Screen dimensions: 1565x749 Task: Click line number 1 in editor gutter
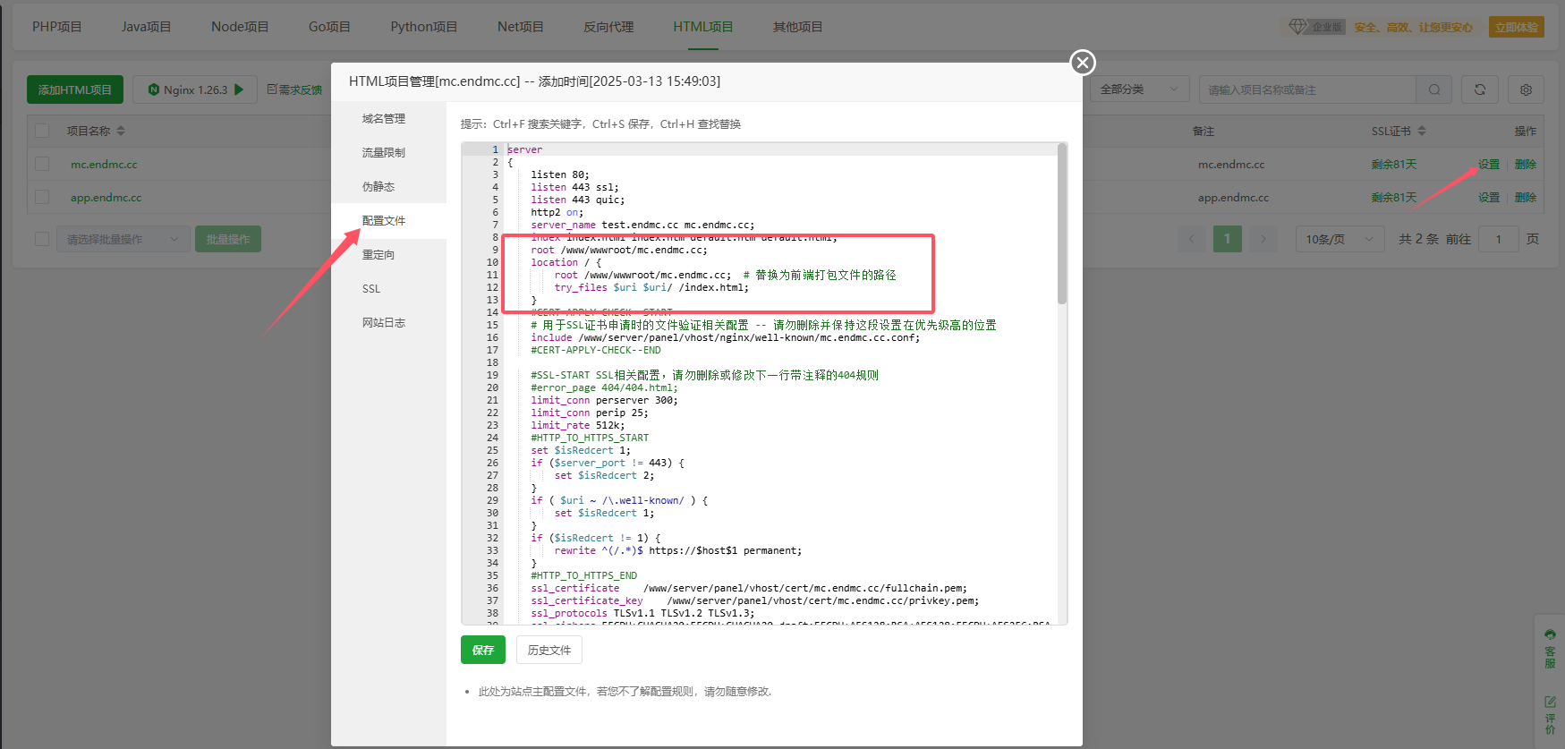[x=495, y=150]
